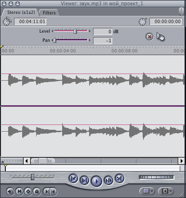Image resolution: width=186 pixels, height=198 pixels.
Task: Click Go to Previous Edit button
Action: (x=73, y=178)
